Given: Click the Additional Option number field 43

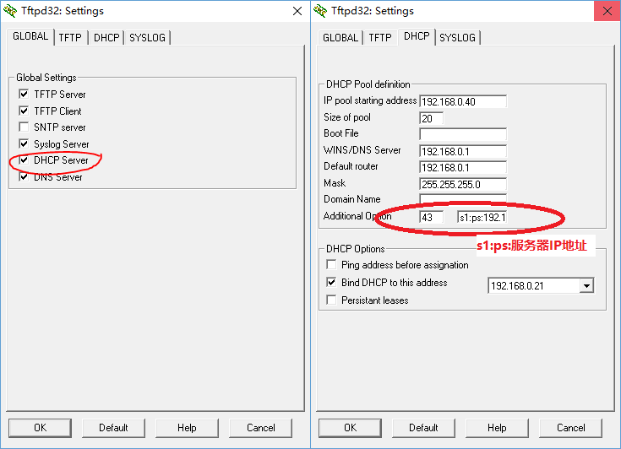Looking at the screenshot, I should coord(431,217).
